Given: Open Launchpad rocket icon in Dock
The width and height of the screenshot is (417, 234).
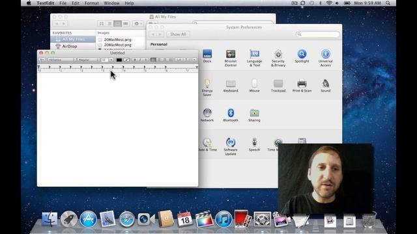Looking at the screenshot, I should (69, 220).
